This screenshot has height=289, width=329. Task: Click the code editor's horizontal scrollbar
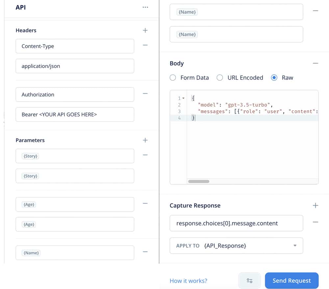tap(198, 181)
